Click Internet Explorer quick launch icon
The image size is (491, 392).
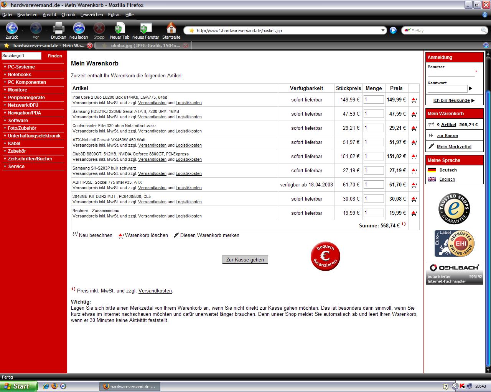pos(46,386)
